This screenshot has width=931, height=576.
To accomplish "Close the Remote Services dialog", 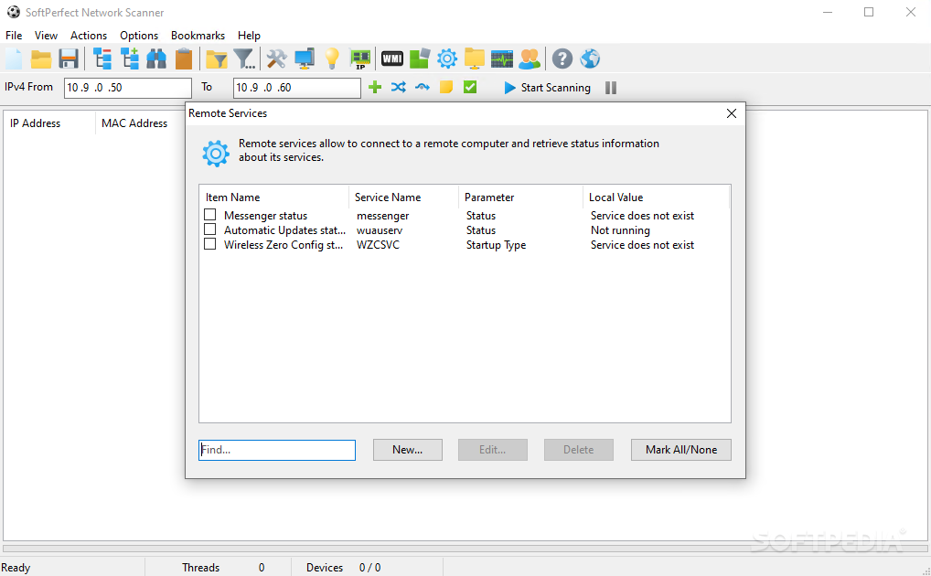I will (x=732, y=113).
